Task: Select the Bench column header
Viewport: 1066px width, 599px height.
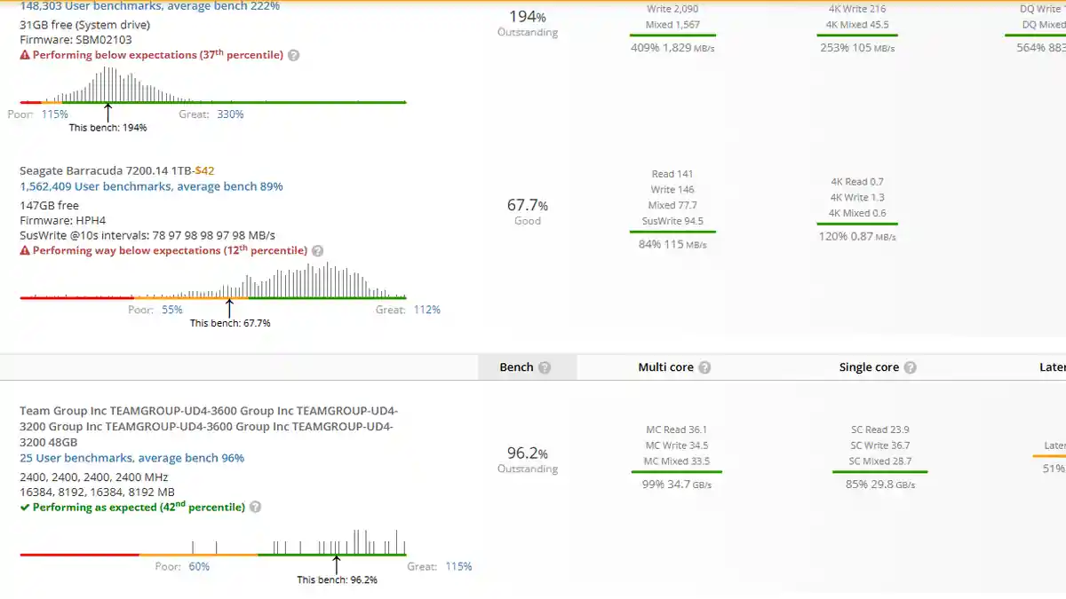Action: tap(516, 367)
